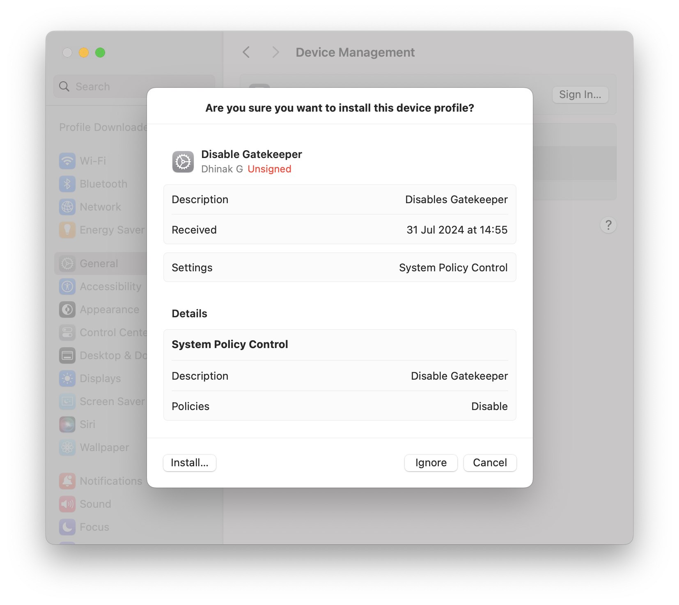Open the help question mark button
The image size is (679, 605).
[x=608, y=225]
